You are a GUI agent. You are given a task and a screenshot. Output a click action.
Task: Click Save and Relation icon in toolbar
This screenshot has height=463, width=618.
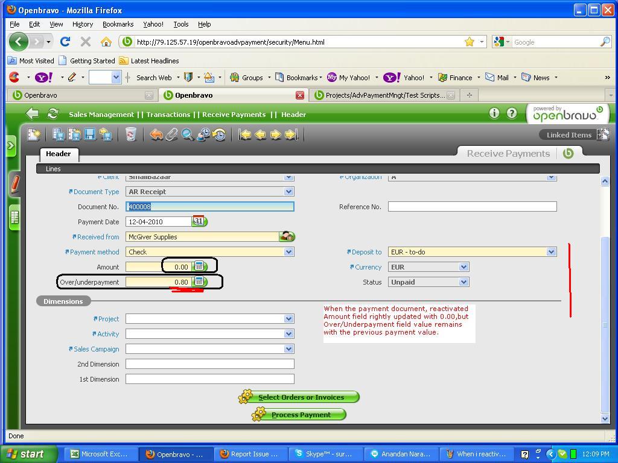[x=59, y=134]
